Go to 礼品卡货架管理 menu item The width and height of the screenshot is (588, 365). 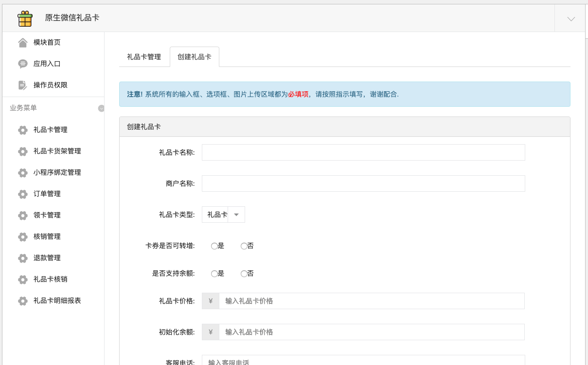coord(57,151)
